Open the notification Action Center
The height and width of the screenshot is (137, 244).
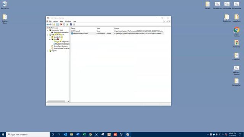coord(240,134)
